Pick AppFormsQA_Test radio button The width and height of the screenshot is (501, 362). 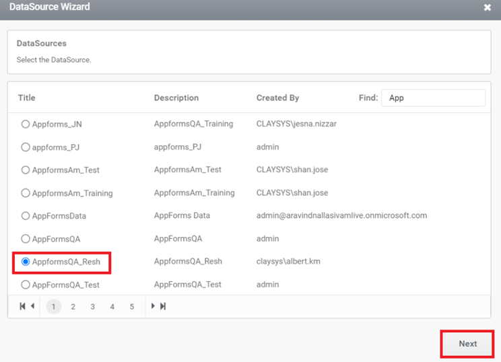coord(25,285)
